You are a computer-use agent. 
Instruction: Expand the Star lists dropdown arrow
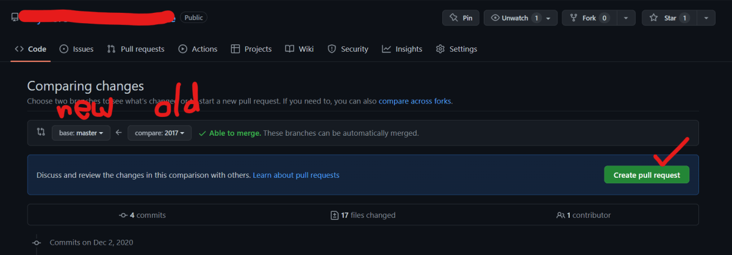pyautogui.click(x=706, y=18)
